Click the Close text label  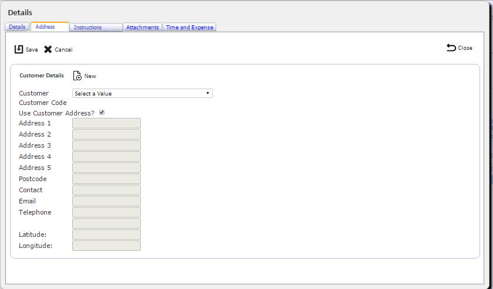point(465,47)
